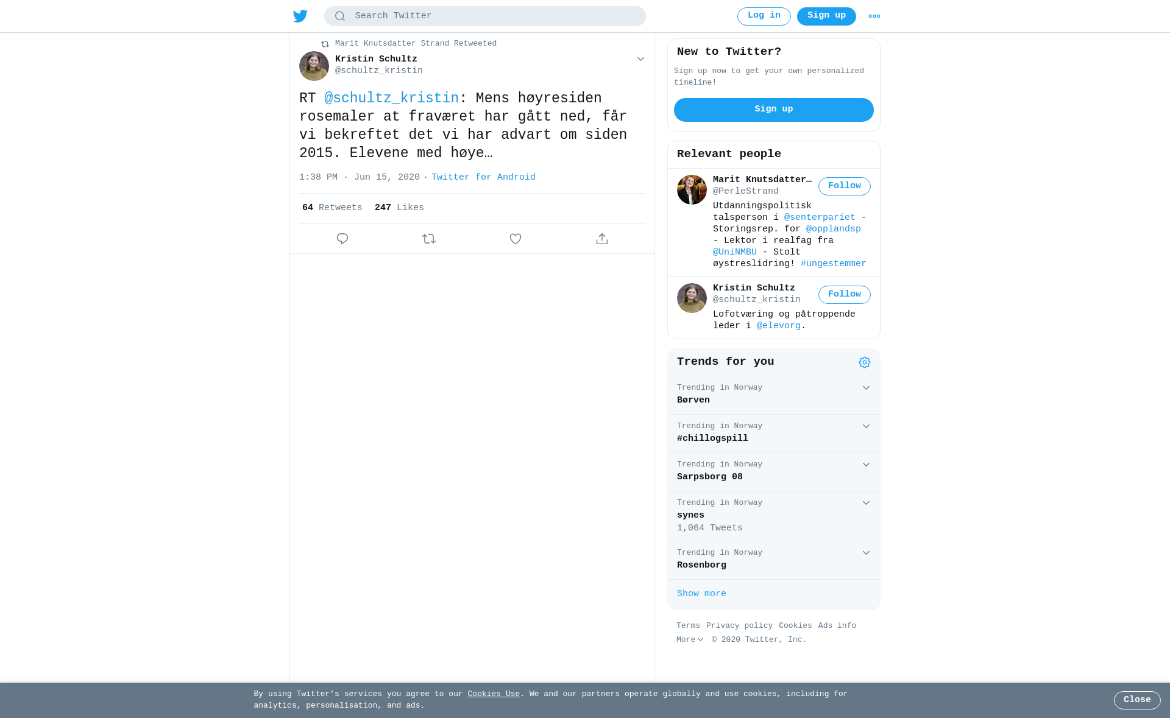Click the Twitter bird logo

(x=300, y=16)
